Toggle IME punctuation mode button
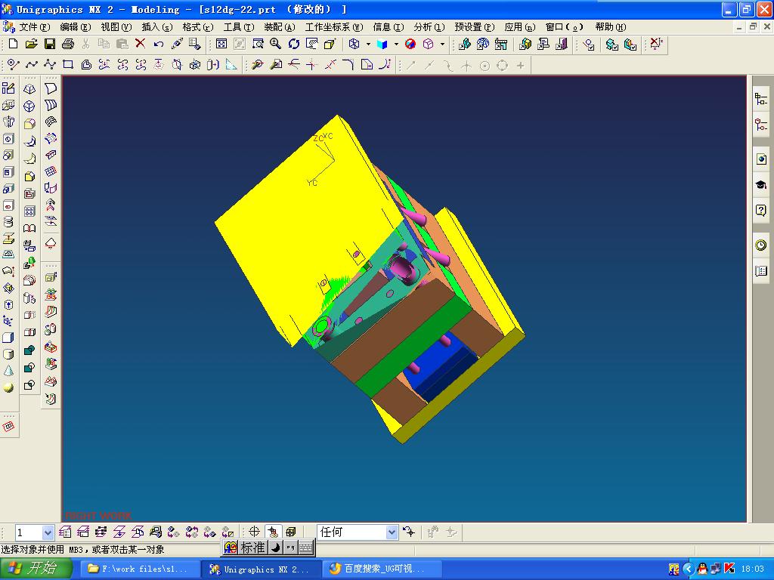Image resolution: width=774 pixels, height=580 pixels. [291, 548]
